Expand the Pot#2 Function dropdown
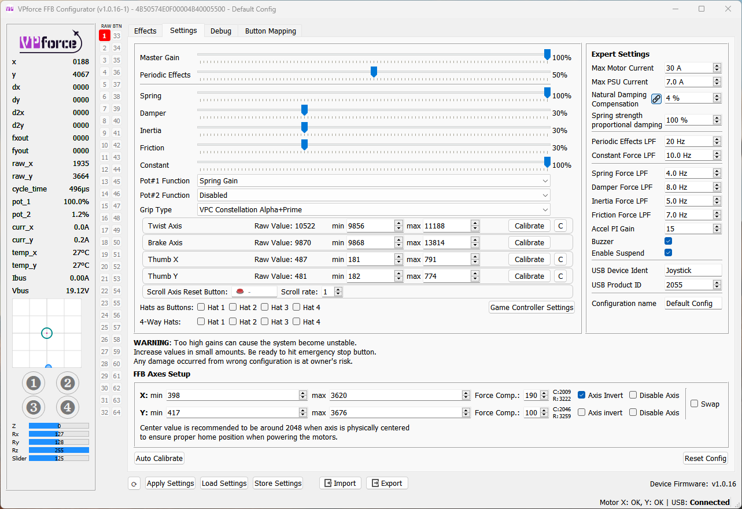The image size is (742, 509). click(544, 195)
